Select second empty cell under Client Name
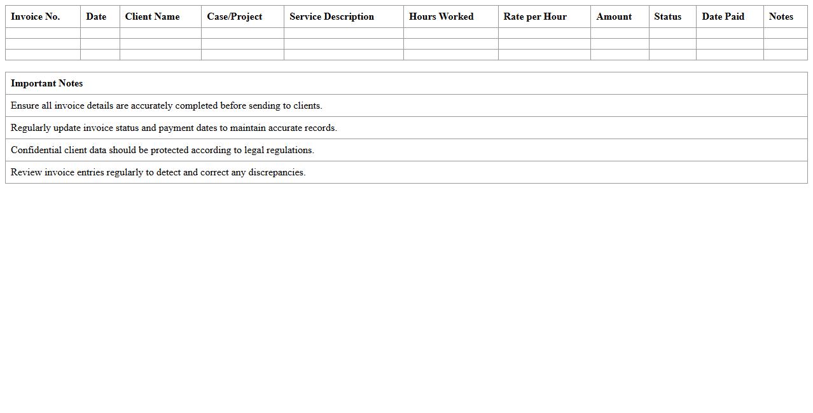The height and width of the screenshot is (413, 813). coord(160,44)
